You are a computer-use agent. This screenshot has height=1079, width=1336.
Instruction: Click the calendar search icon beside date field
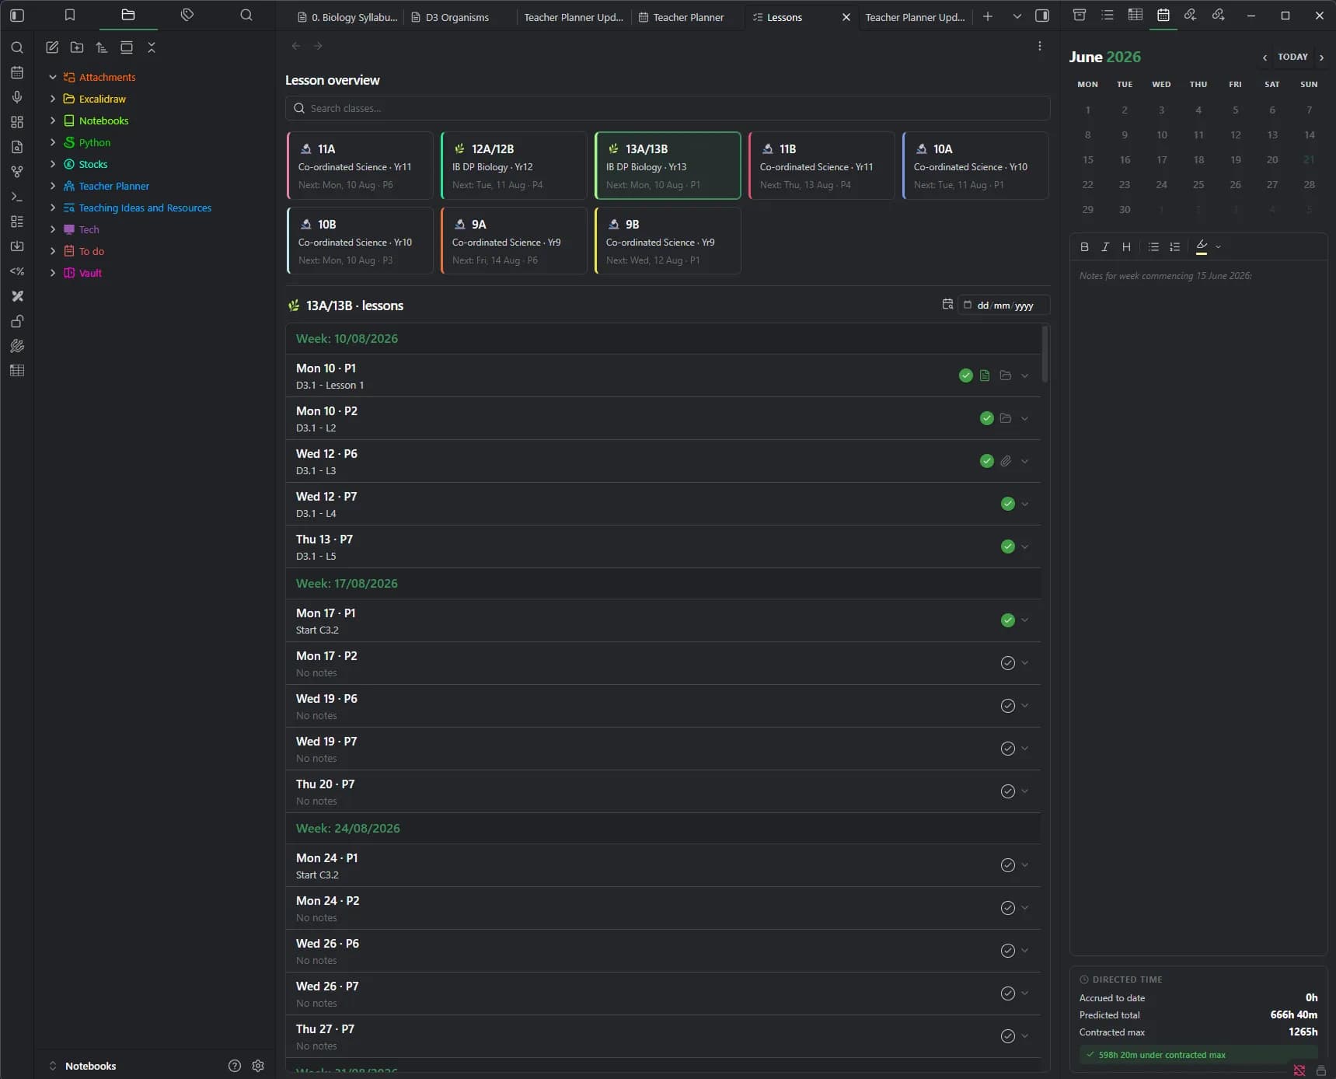click(x=947, y=305)
